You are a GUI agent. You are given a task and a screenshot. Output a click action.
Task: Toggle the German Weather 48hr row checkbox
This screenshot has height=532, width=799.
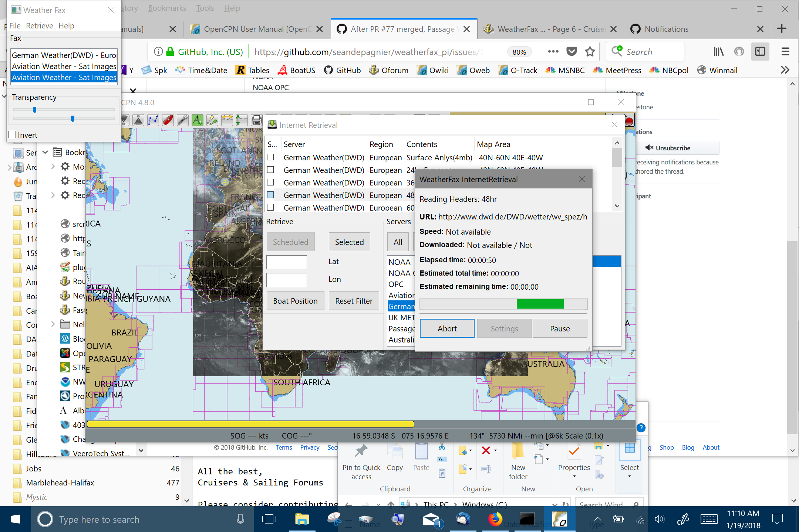pyautogui.click(x=271, y=195)
